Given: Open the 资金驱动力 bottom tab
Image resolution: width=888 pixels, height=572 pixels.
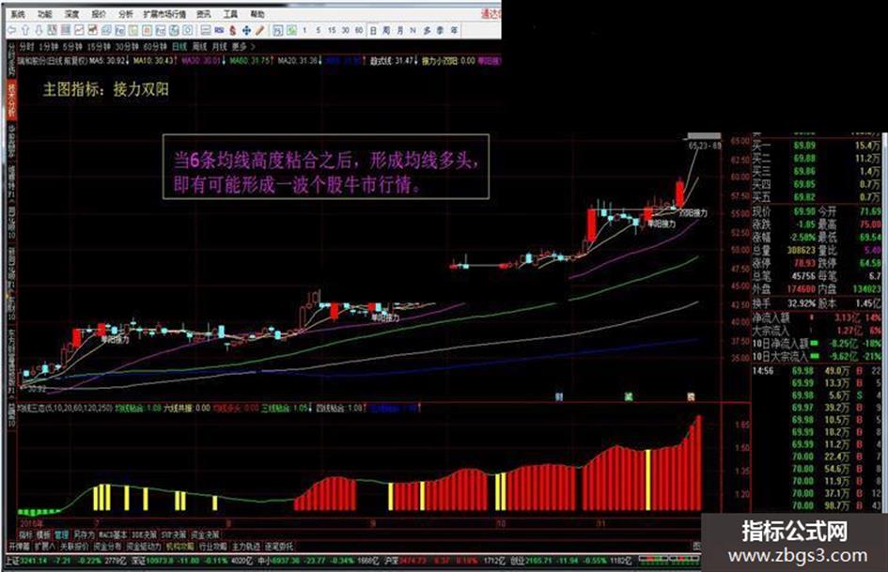Looking at the screenshot, I should tap(144, 547).
